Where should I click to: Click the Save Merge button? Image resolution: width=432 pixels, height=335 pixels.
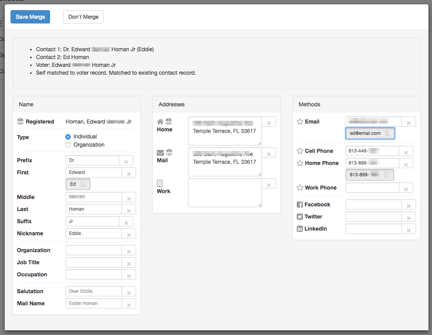click(x=30, y=17)
